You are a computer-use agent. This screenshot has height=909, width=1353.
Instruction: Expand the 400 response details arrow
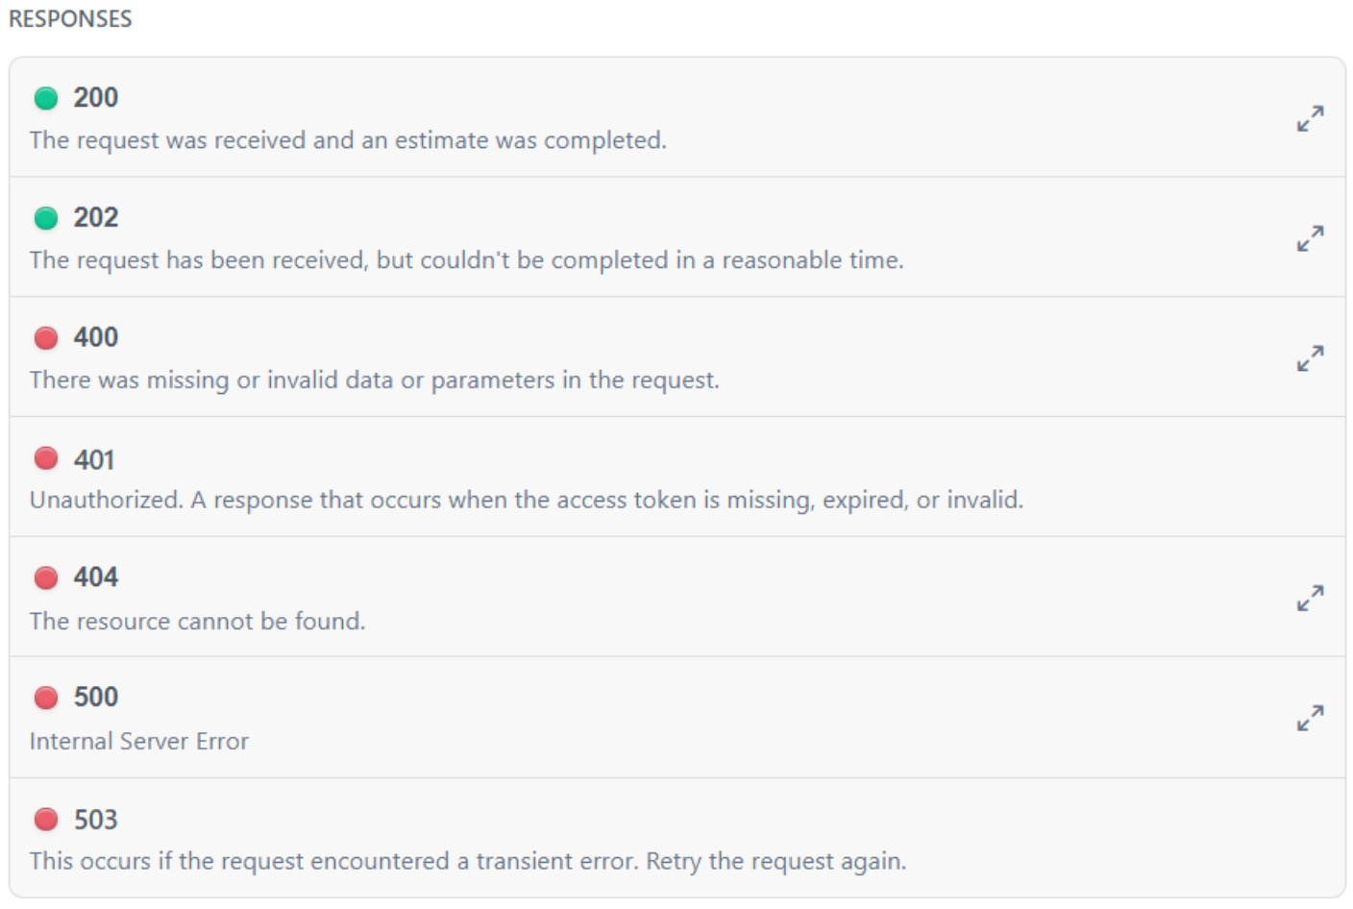[1310, 358]
